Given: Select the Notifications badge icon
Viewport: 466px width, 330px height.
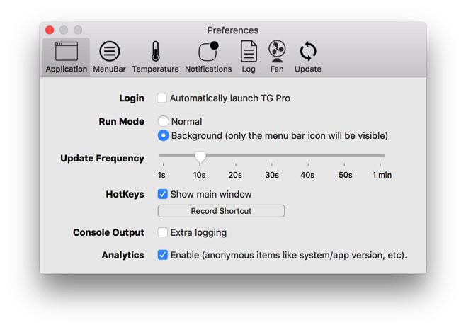Looking at the screenshot, I should point(208,51).
